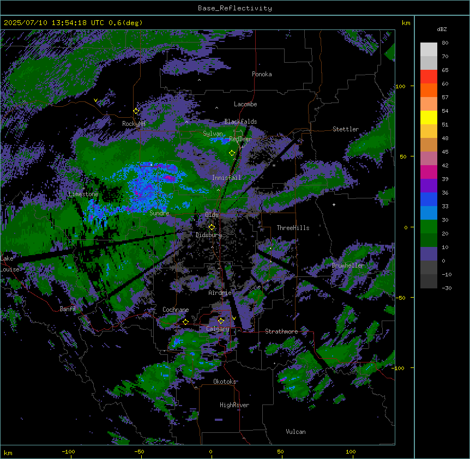Select the yellow 51-54 dBZ legend swatch
This screenshot has height=459, width=470.
(429, 117)
